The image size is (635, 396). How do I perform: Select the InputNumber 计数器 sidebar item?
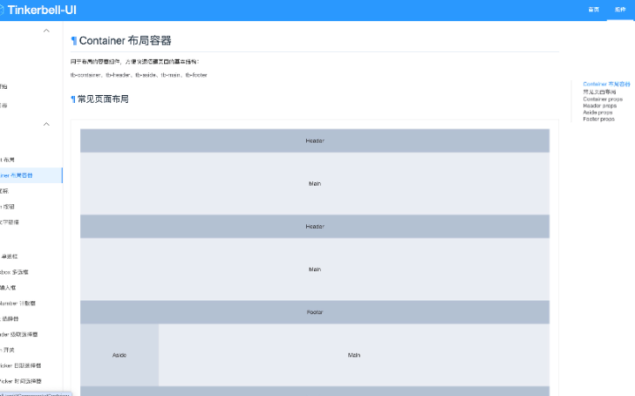(31, 303)
